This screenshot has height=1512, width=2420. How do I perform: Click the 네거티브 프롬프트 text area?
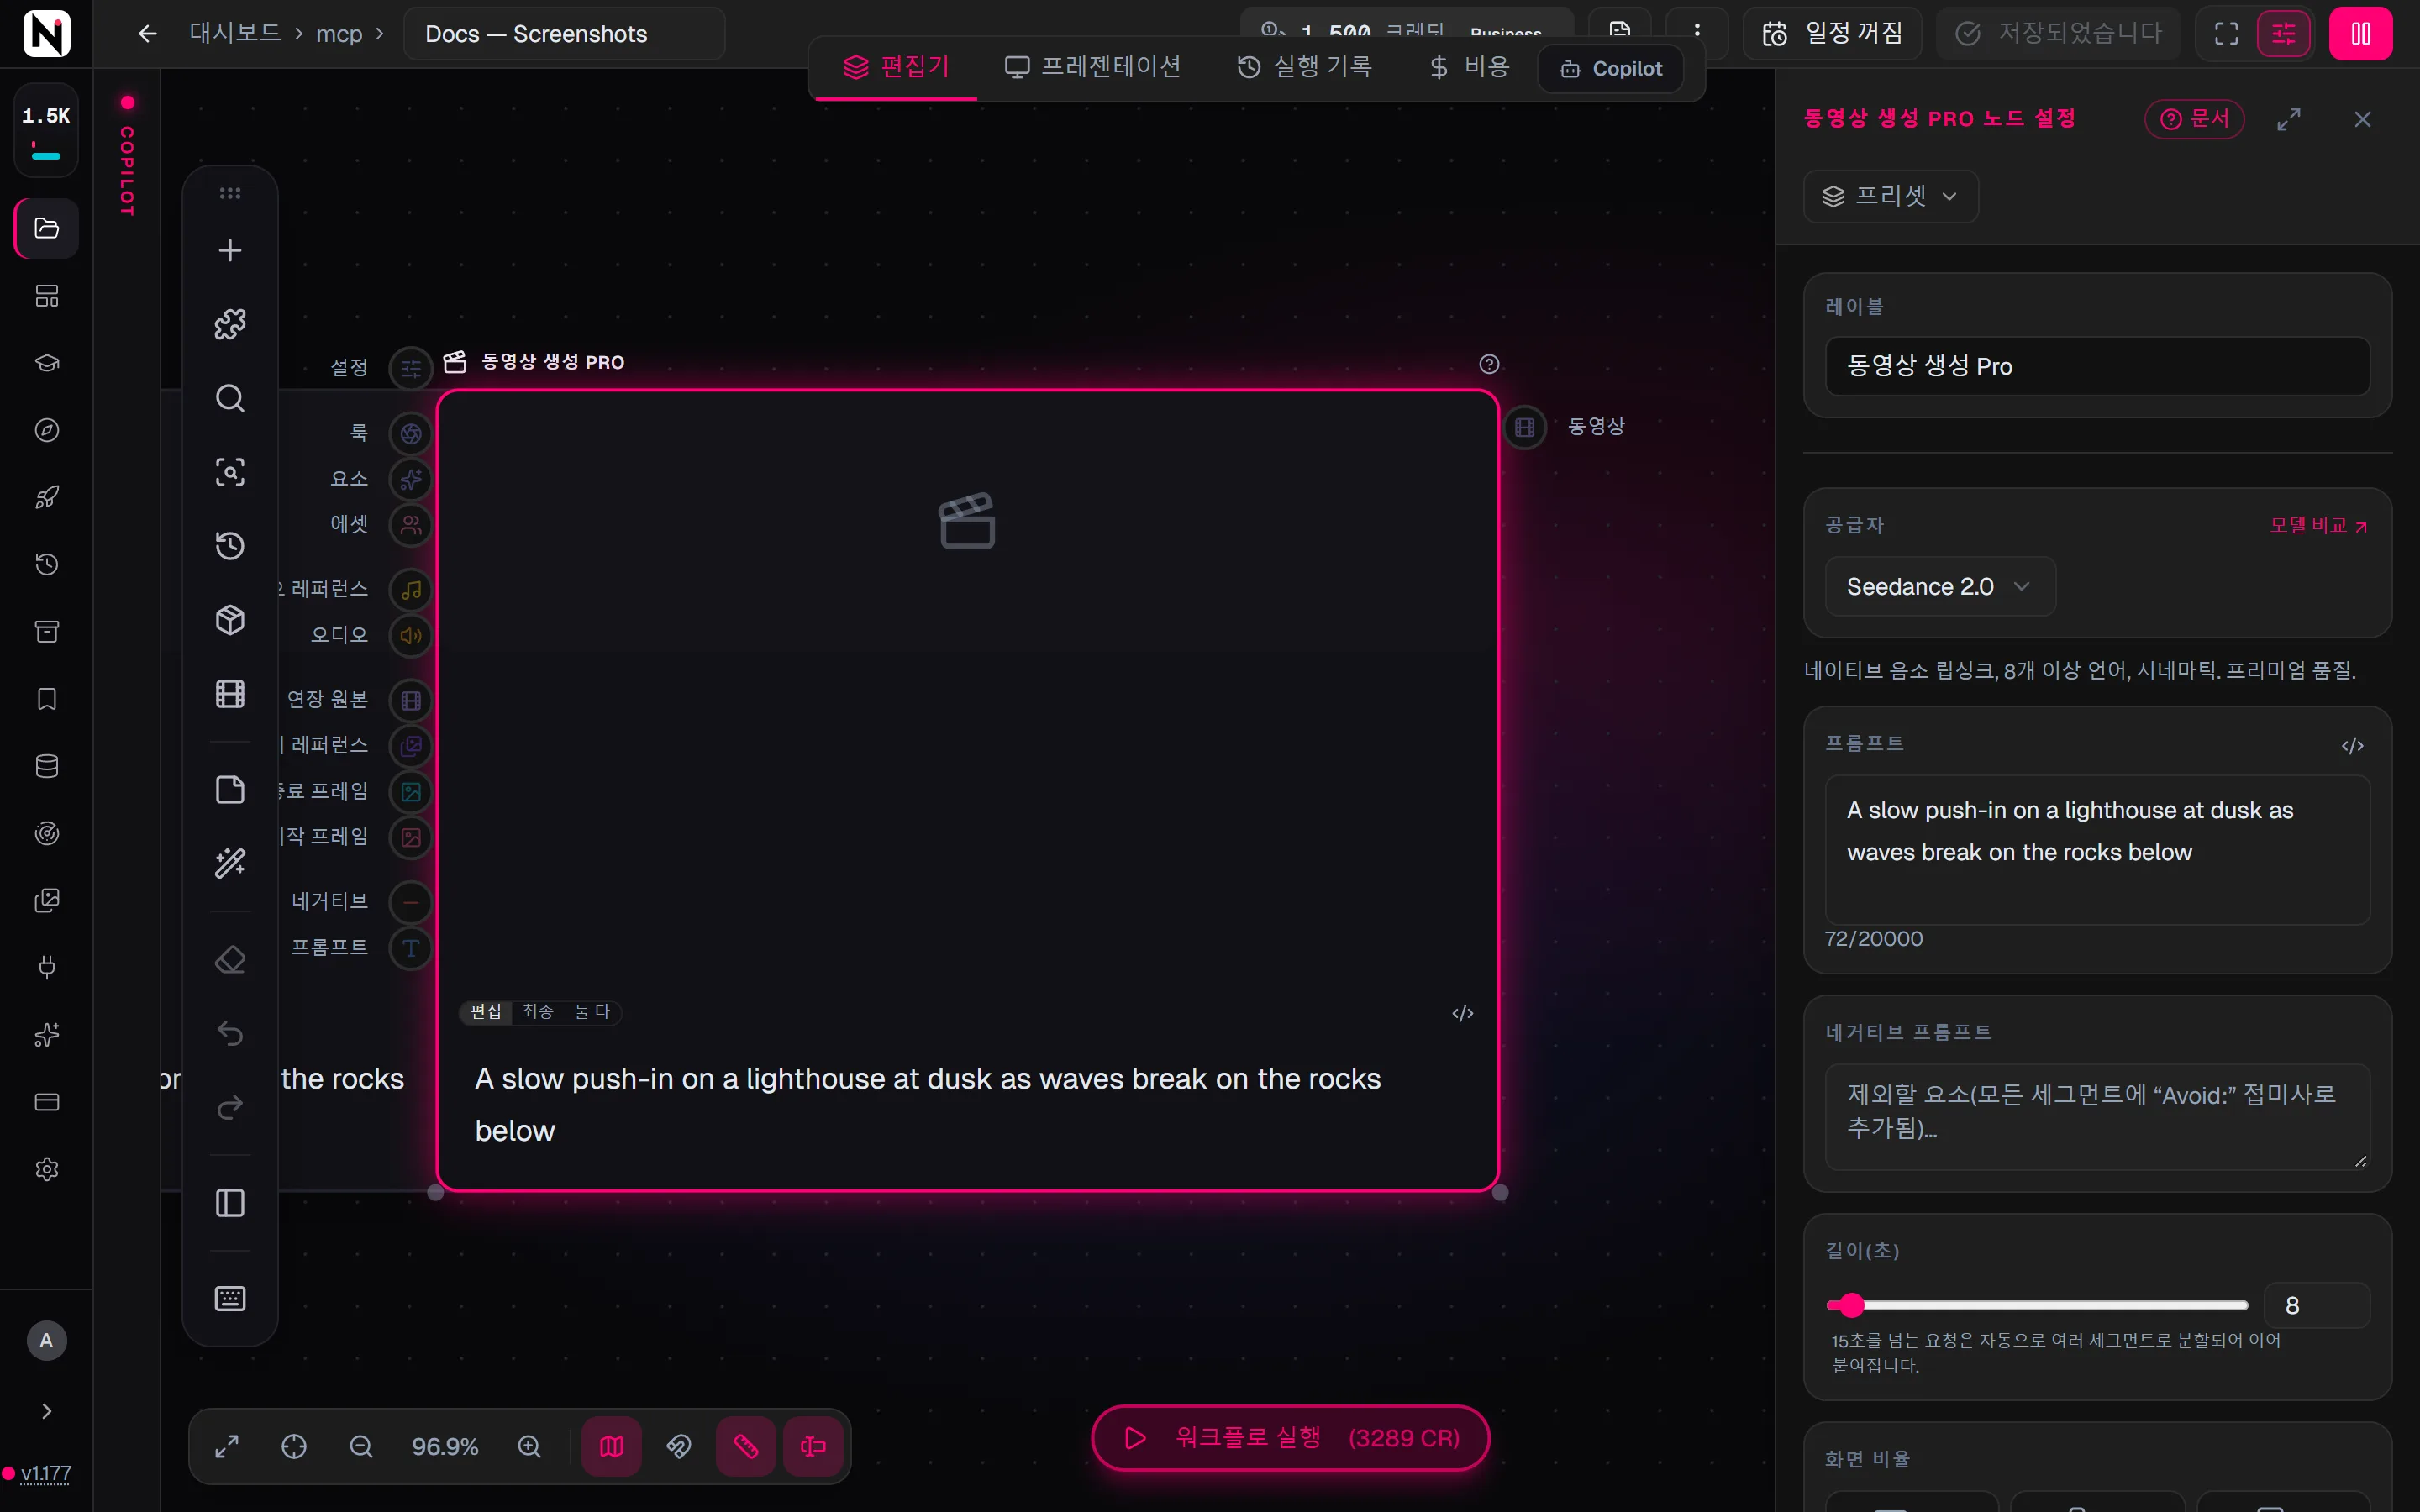point(2097,1116)
